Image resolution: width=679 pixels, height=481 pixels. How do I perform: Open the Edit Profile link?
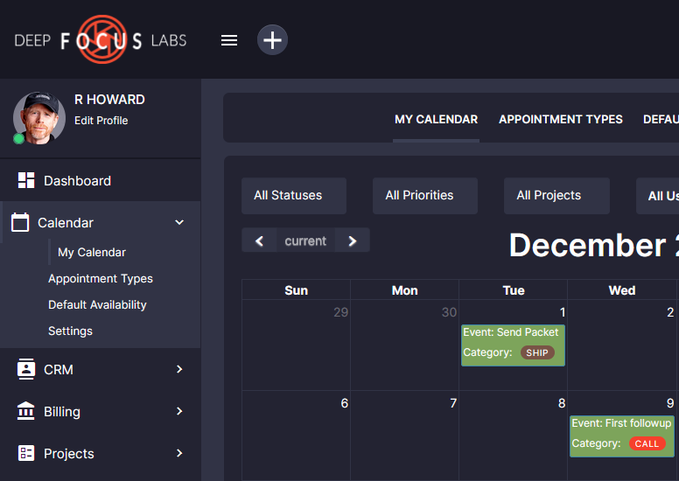coord(101,121)
